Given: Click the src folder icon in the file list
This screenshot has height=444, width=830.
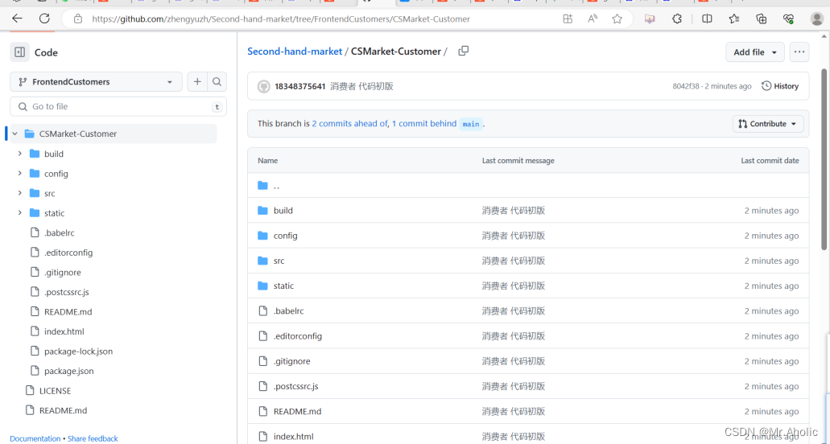Looking at the screenshot, I should [262, 261].
